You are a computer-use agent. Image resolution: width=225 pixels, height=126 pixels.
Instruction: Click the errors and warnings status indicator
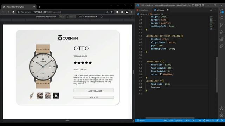(141, 120)
